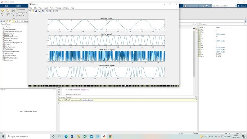Open the Print dropdown arrow in HOME ribbon
Screen dimensions: 247x139
tap(24, 16)
